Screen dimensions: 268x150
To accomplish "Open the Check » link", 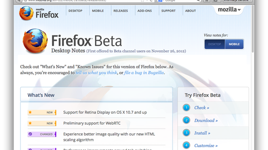I will [202, 107].
